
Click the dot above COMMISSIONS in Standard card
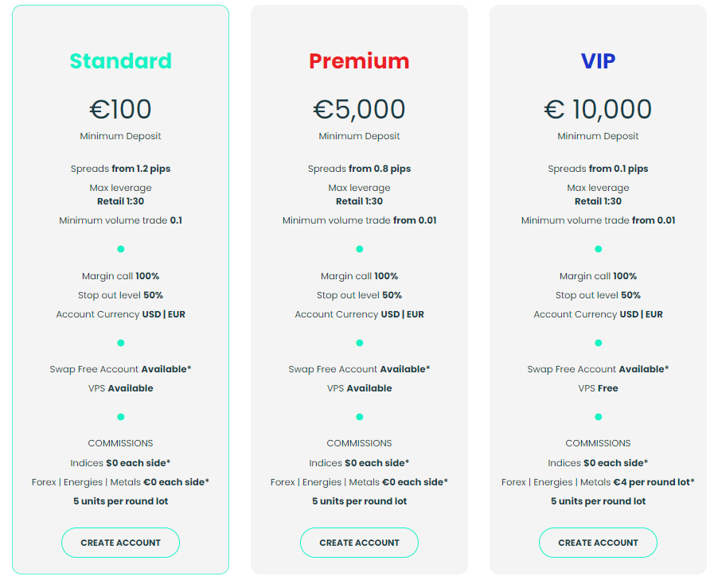pos(120,417)
